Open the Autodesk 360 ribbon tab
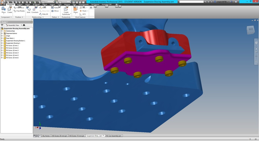 [x=106, y=5]
